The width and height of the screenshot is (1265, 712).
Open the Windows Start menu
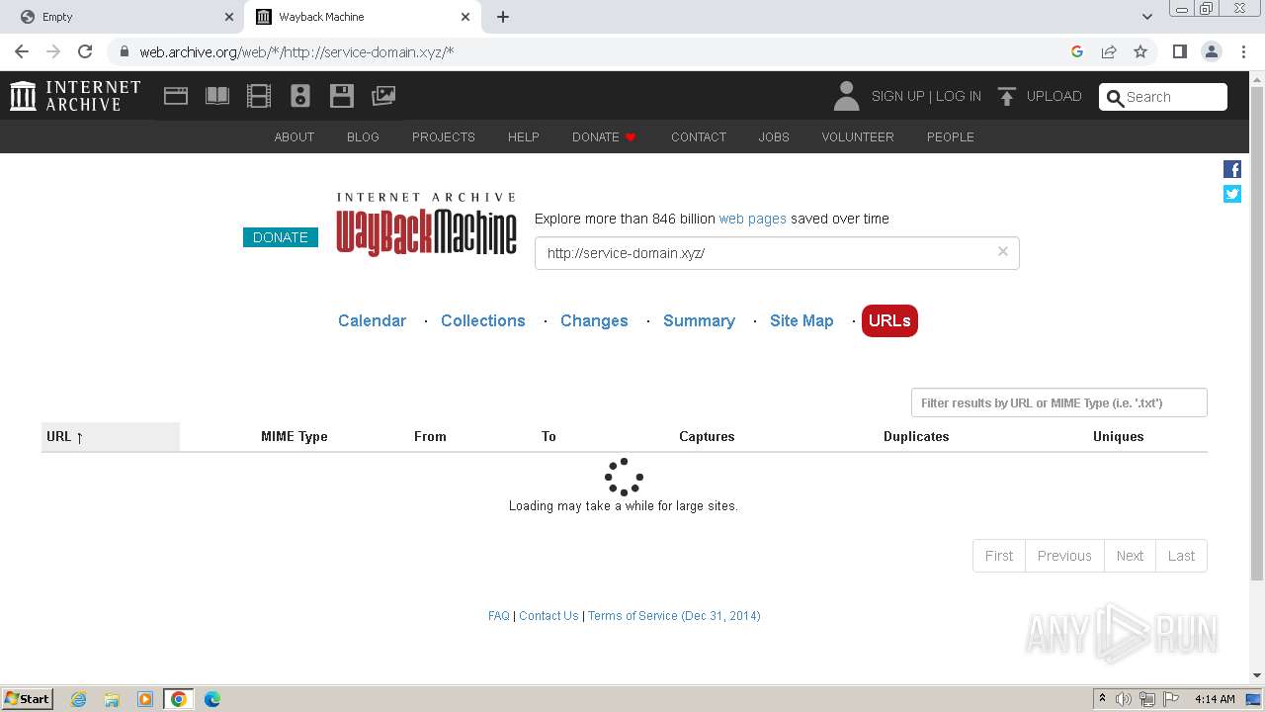coord(28,698)
